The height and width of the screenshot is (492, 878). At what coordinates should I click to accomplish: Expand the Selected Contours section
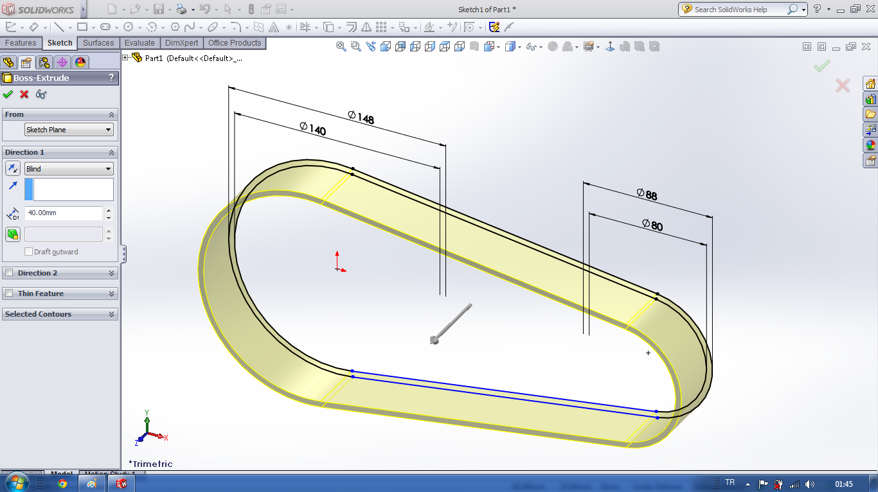[112, 314]
